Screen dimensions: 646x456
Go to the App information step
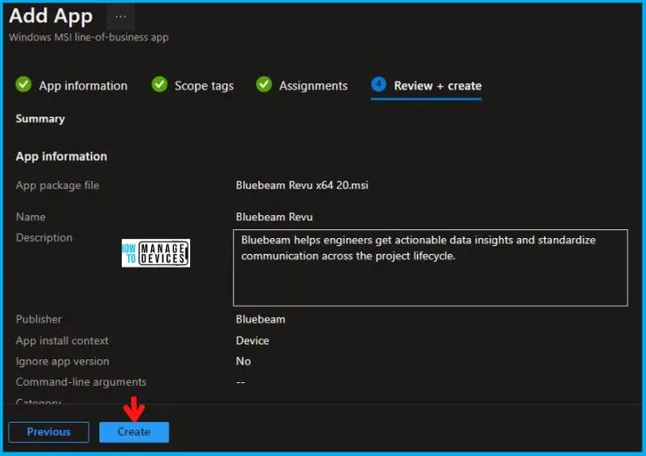click(x=84, y=85)
